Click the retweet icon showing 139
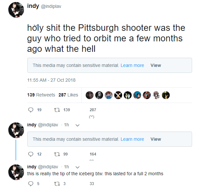This screenshot has width=197, height=189. pyautogui.click(x=57, y=110)
